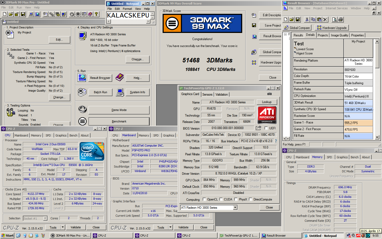Click the Print Preview icon in Result Browser
The height and width of the screenshot is (239, 382).
(x=335, y=19)
